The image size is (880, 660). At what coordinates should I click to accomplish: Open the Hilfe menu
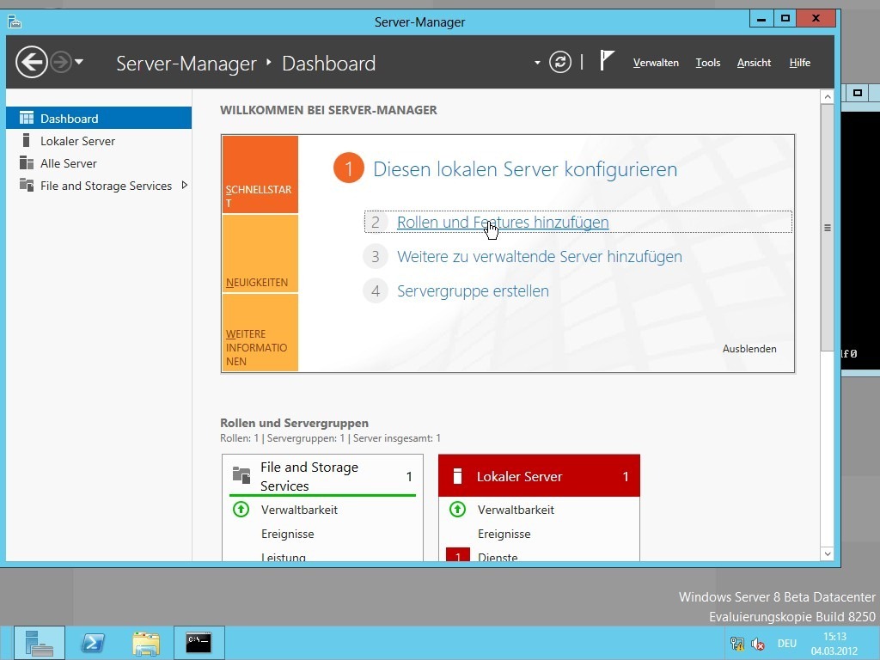click(800, 63)
